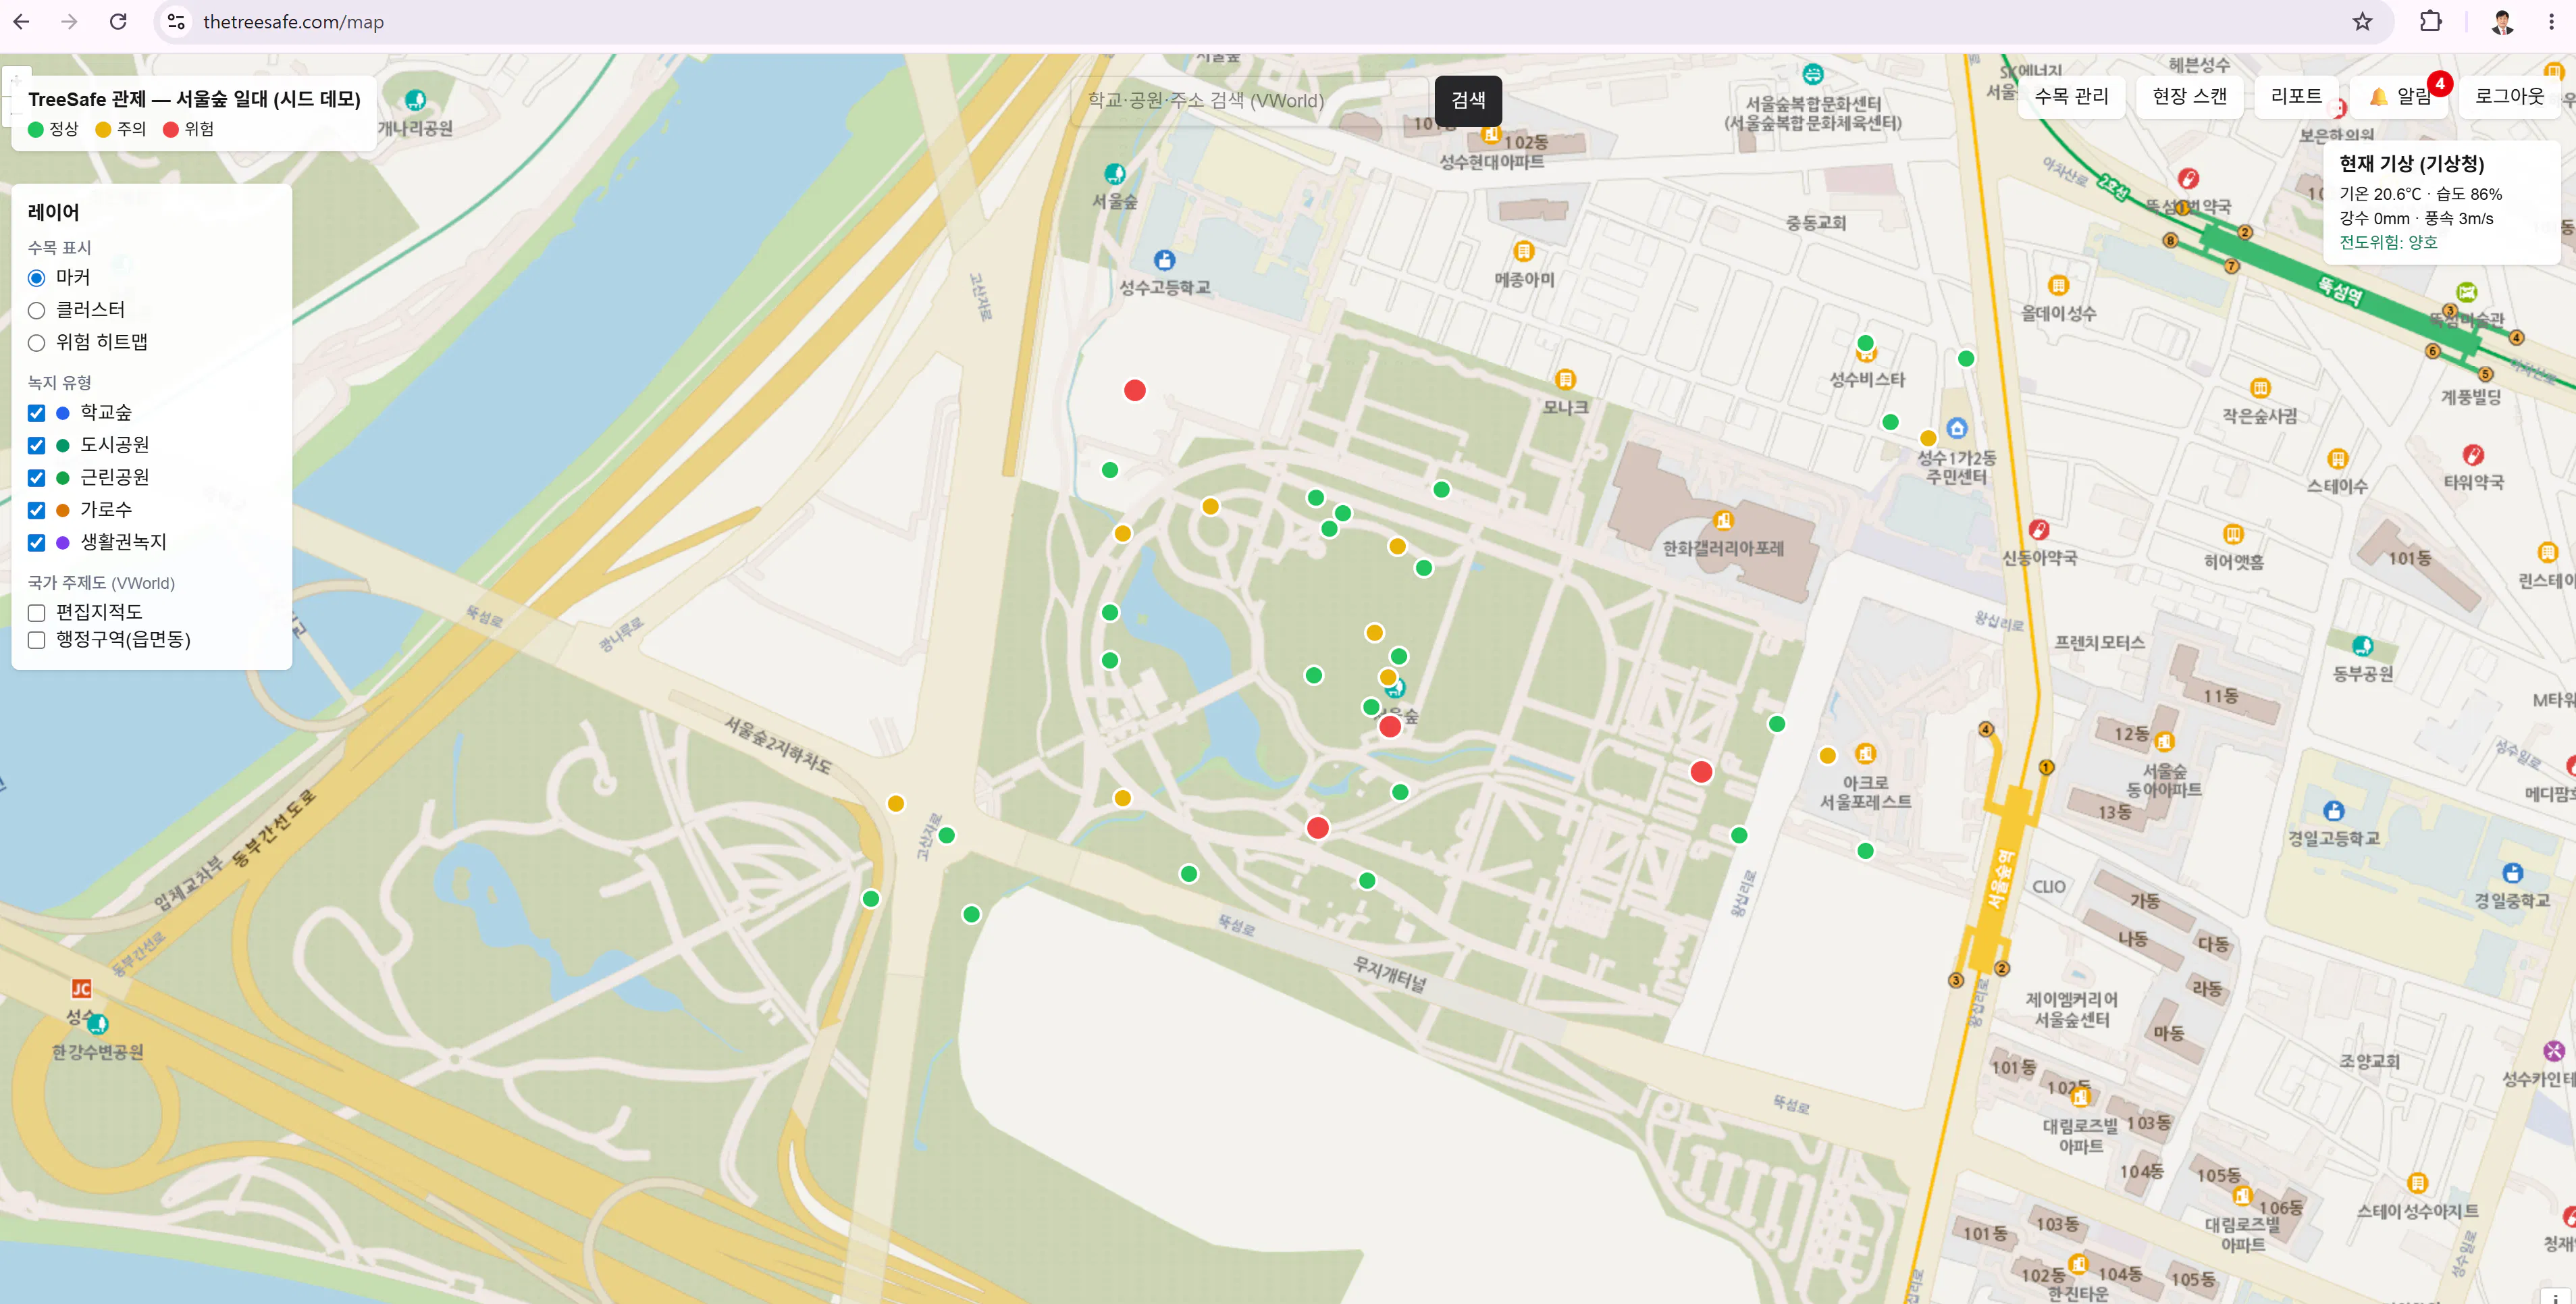Click the 한화갤러리아포레 building icon
Viewport: 2576px width, 1304px height.
click(1722, 520)
